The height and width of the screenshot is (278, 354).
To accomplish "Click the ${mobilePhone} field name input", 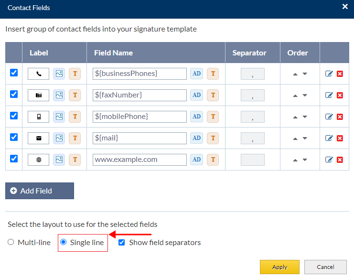I will tap(139, 117).
